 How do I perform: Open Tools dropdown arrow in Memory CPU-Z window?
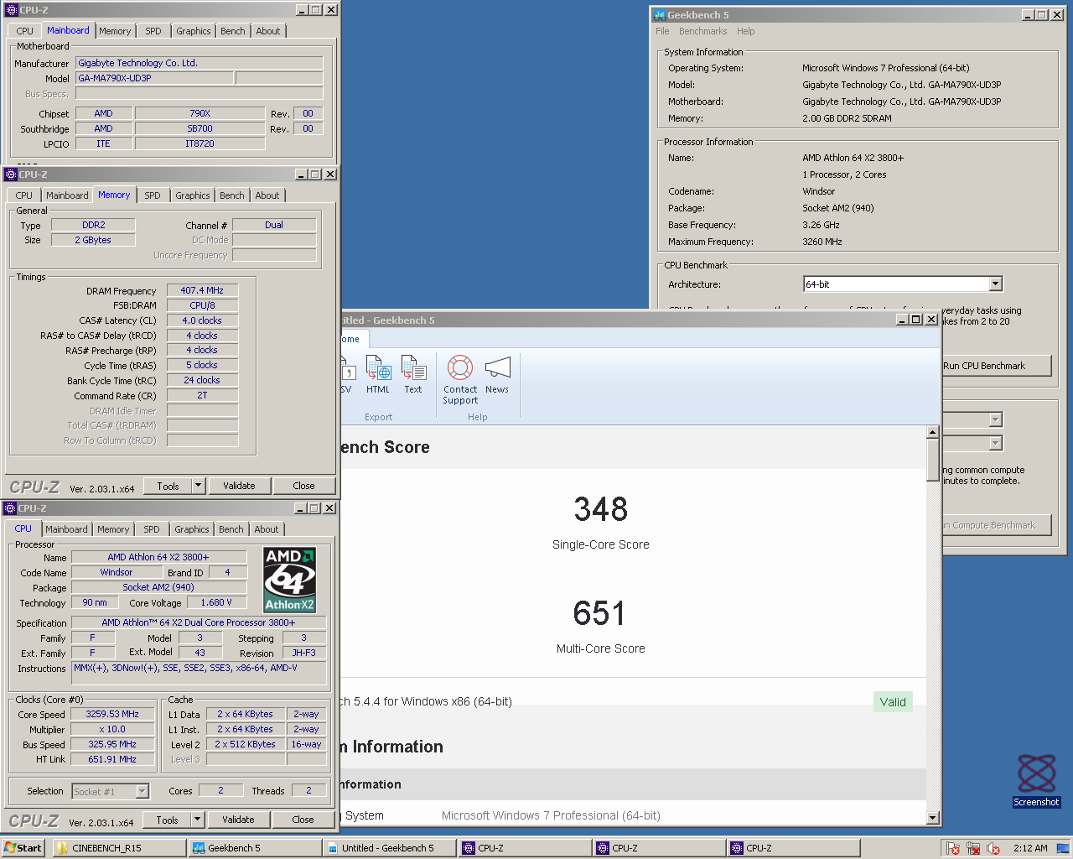coord(198,486)
